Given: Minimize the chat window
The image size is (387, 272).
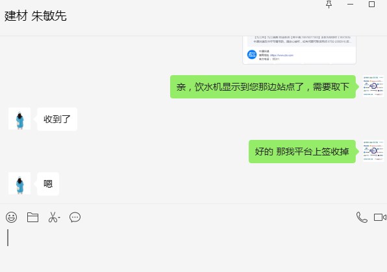Looking at the screenshot, I should coord(350,5).
